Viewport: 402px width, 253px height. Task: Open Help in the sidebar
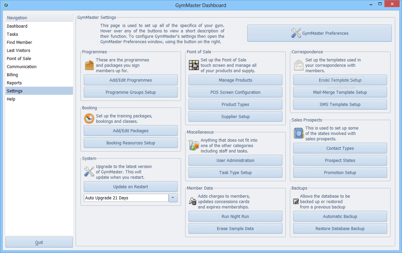(39, 99)
